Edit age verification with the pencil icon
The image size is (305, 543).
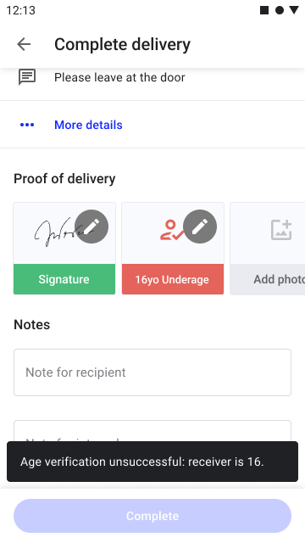tap(200, 227)
